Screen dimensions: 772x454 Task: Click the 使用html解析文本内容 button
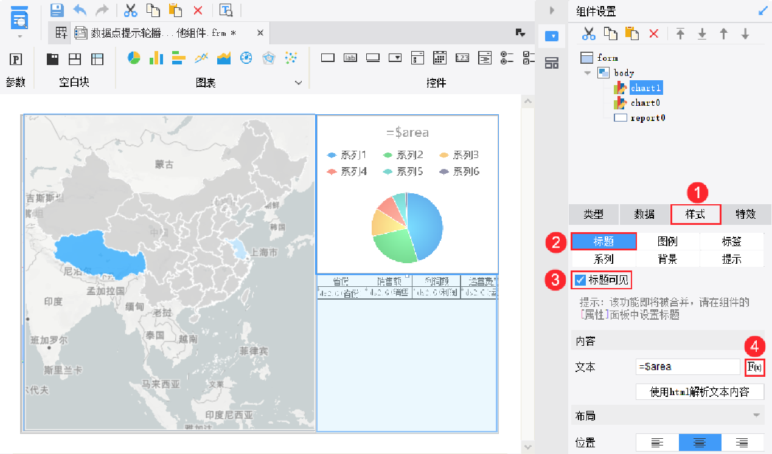tap(700, 392)
